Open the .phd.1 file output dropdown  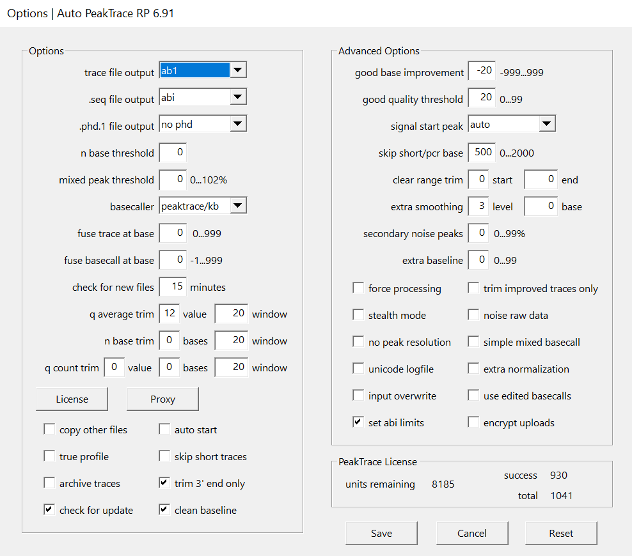(x=238, y=124)
